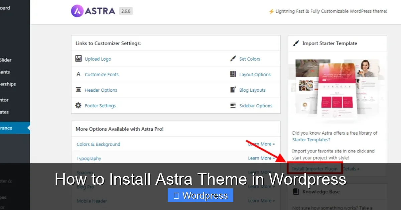Open the Customize Fonts link
The height and width of the screenshot is (210, 401).
[102, 75]
